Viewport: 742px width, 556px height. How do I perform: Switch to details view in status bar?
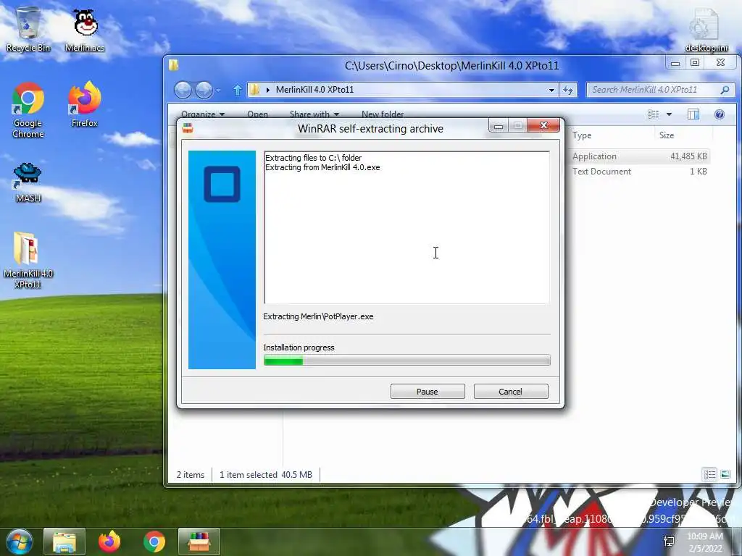pyautogui.click(x=709, y=474)
